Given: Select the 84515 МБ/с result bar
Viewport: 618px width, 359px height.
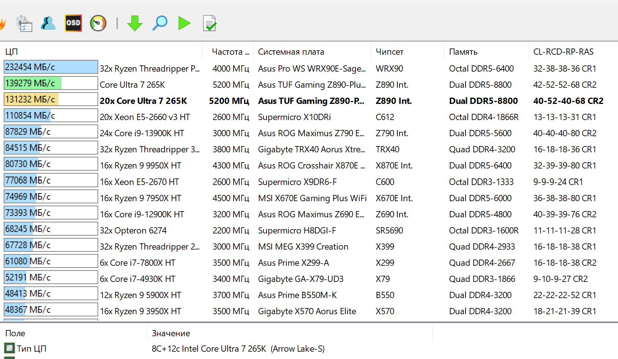Looking at the screenshot, I should click(51, 148).
